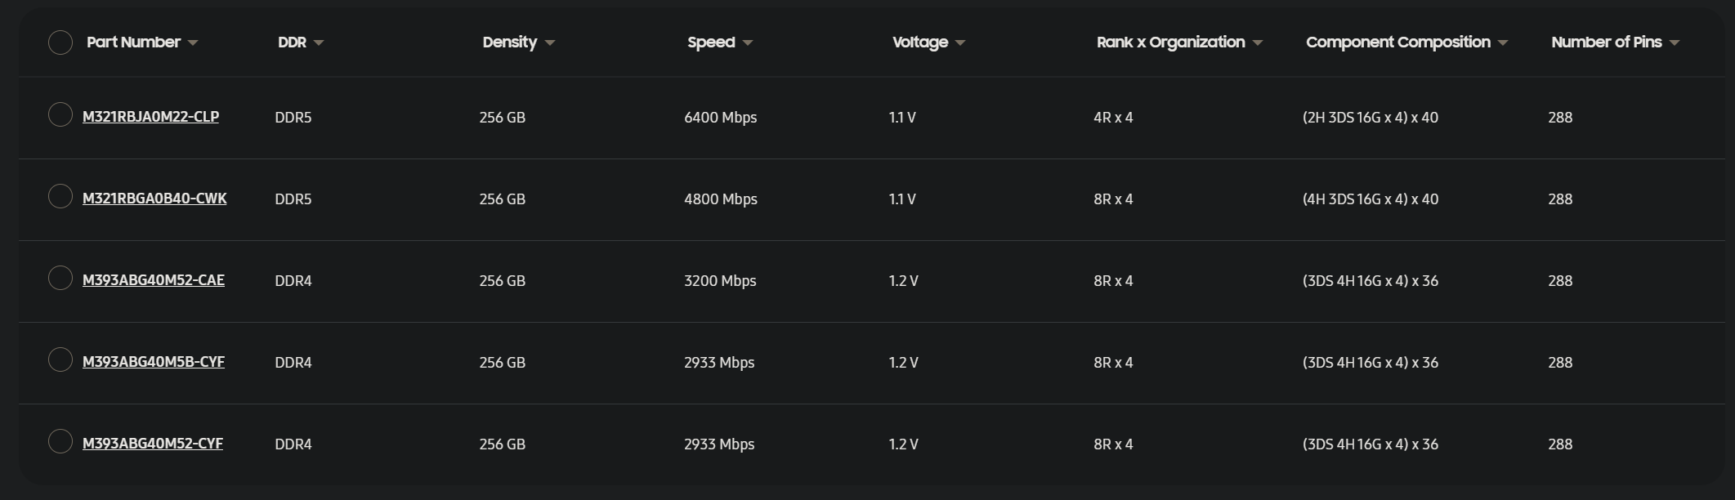
Task: Expand the Rank x Organization dropdown
Action: [1258, 43]
